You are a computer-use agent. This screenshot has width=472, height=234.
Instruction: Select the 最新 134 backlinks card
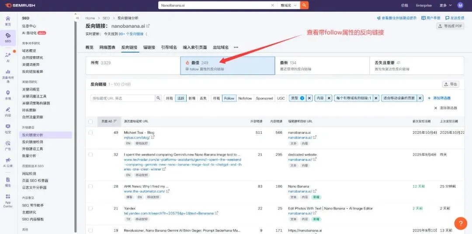click(322, 66)
